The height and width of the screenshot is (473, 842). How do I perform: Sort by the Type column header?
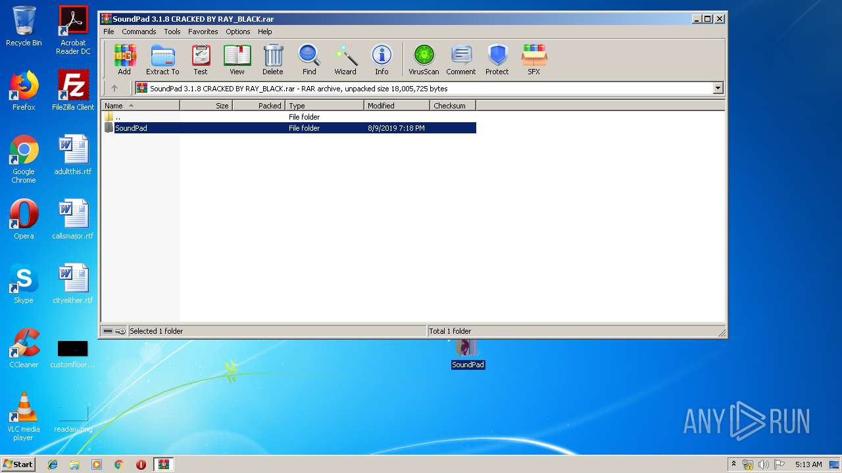324,105
